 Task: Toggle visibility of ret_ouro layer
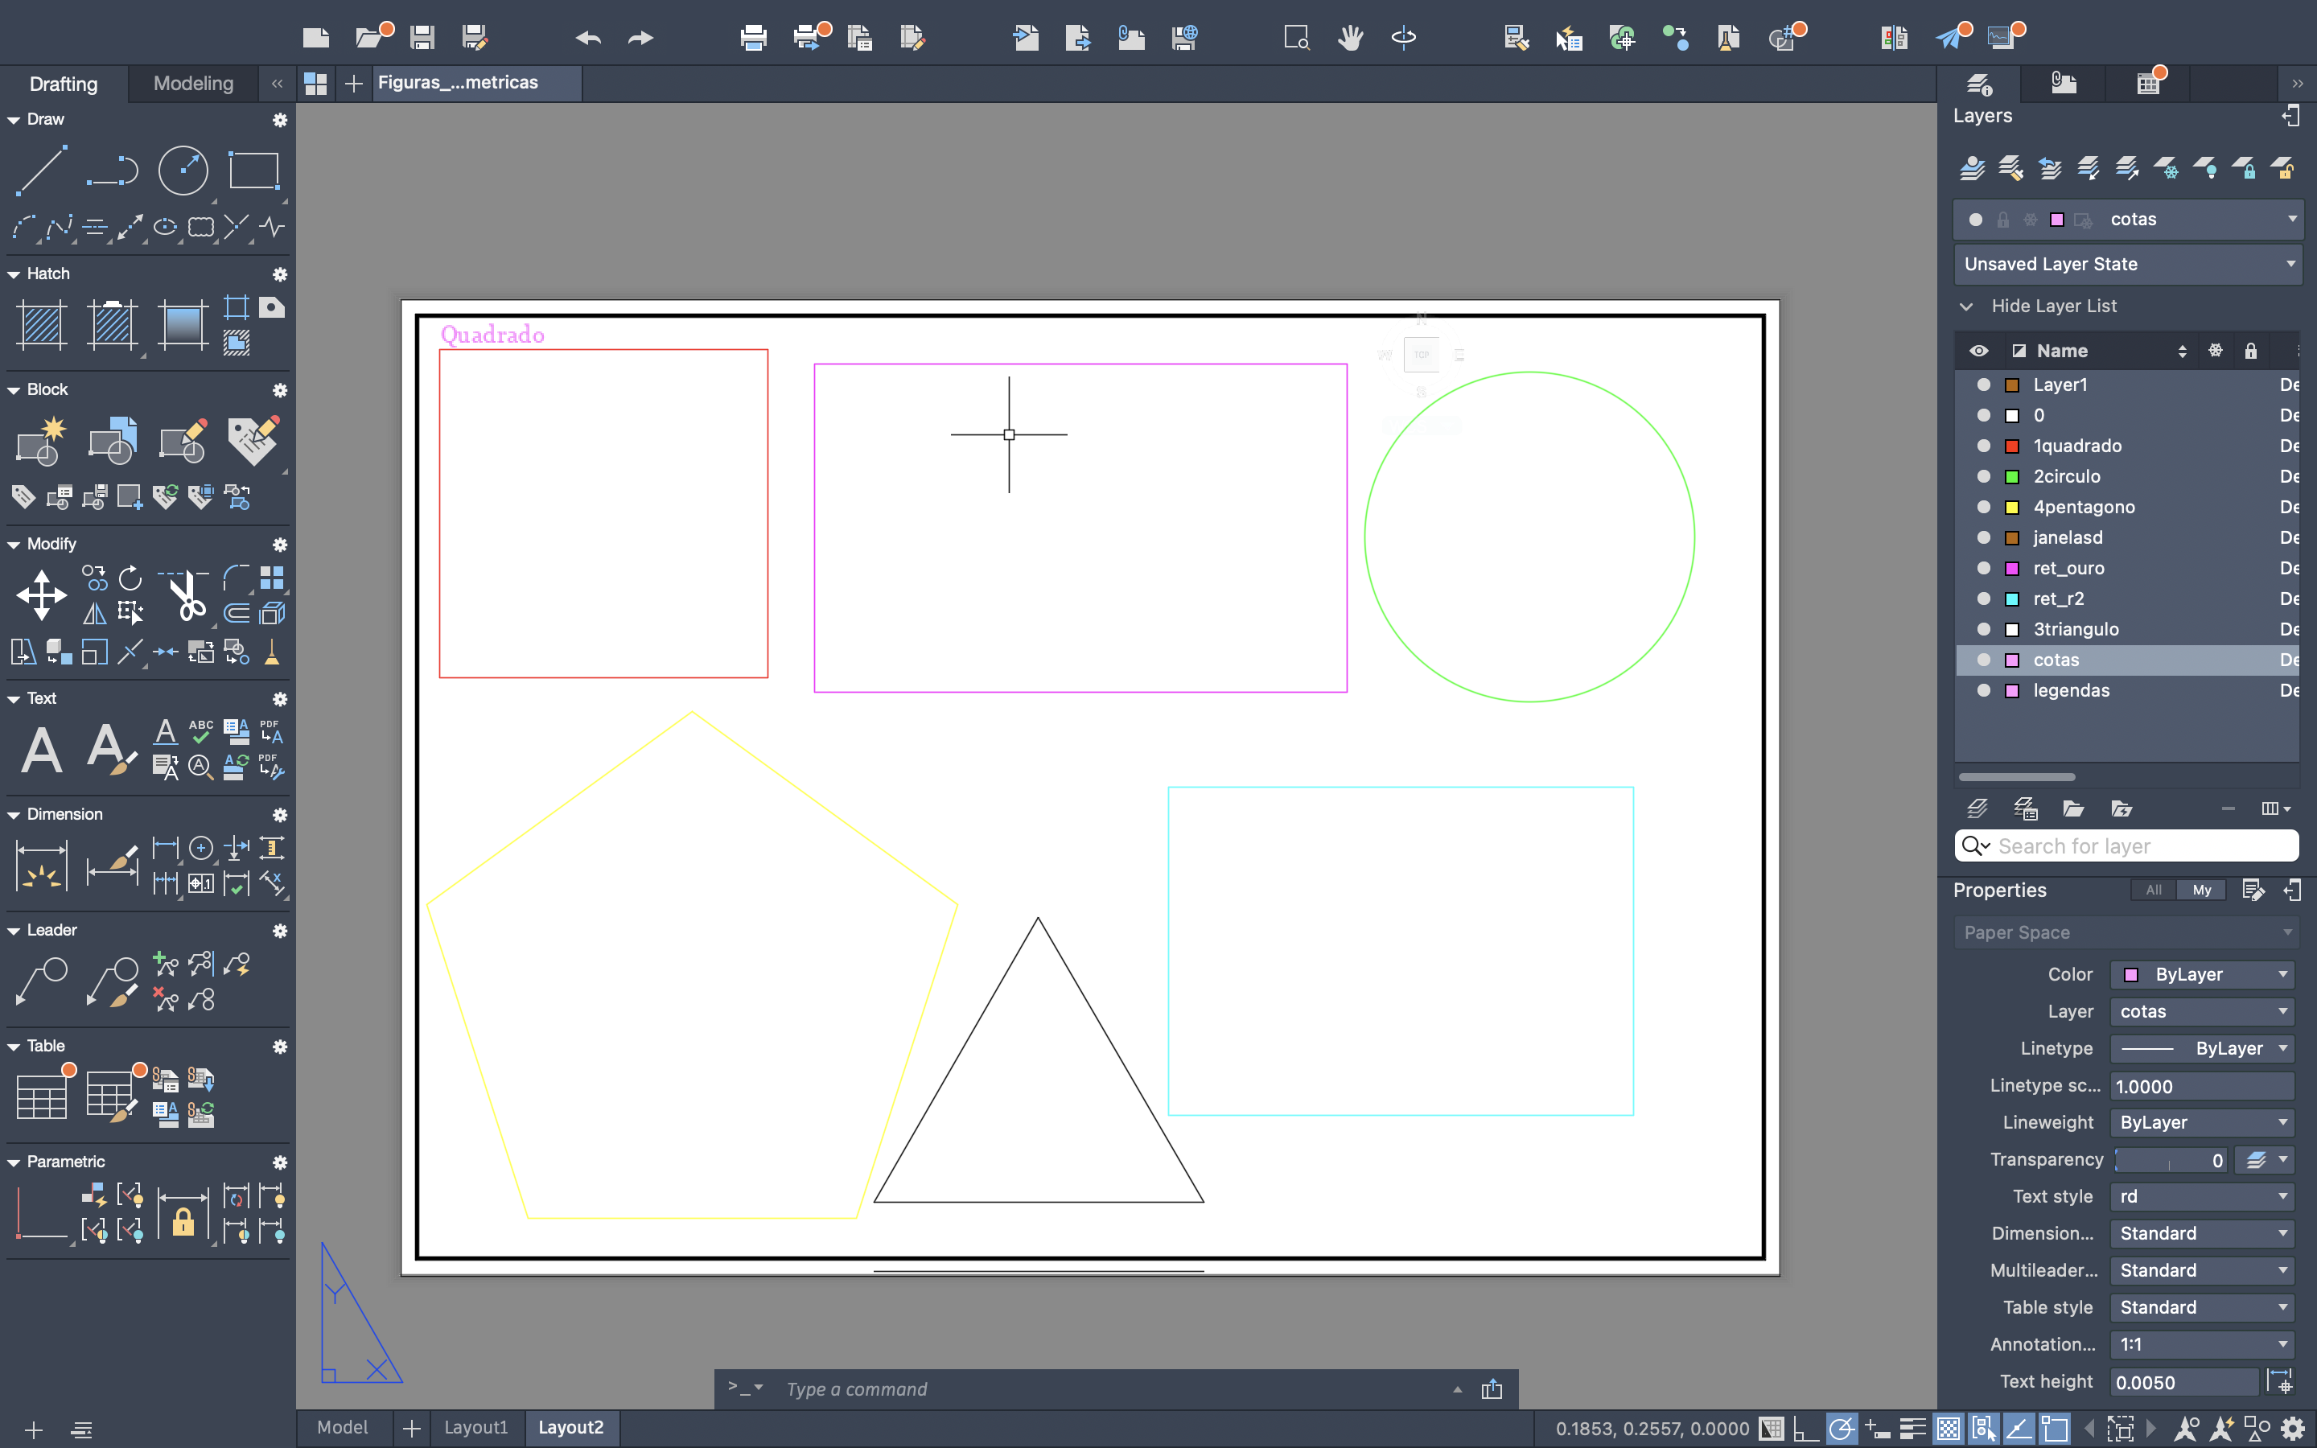click(x=1984, y=568)
